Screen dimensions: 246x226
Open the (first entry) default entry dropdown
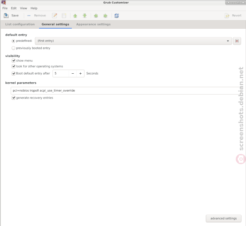tap(133, 41)
